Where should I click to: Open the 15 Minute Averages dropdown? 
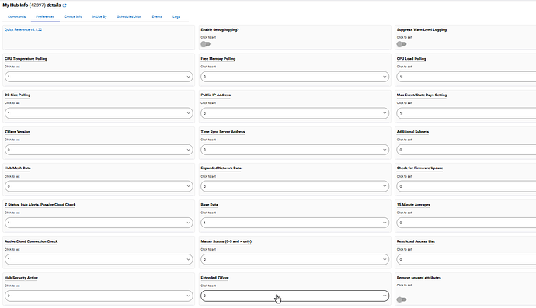[466, 223]
